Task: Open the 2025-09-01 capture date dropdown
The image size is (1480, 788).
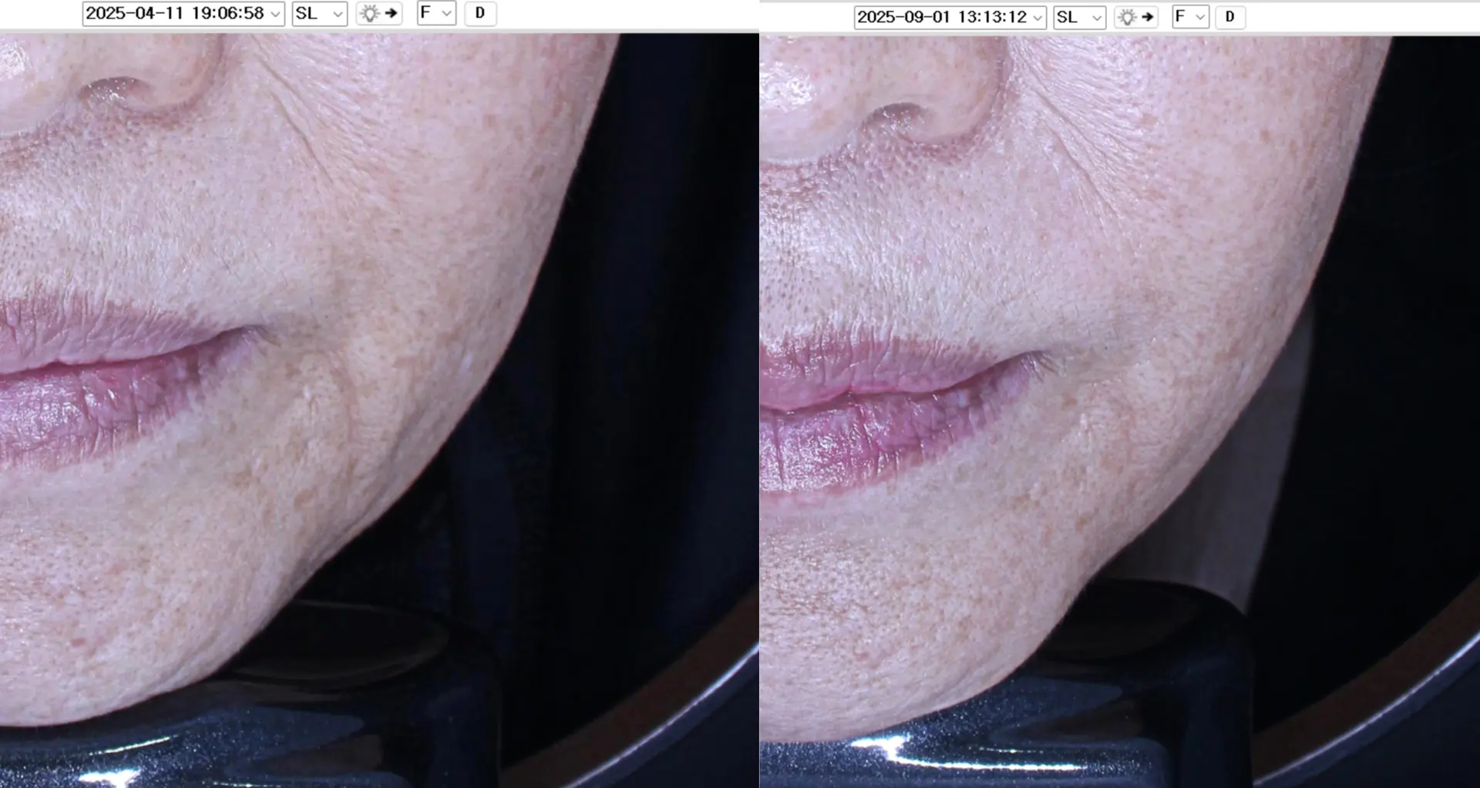Action: tap(1037, 17)
